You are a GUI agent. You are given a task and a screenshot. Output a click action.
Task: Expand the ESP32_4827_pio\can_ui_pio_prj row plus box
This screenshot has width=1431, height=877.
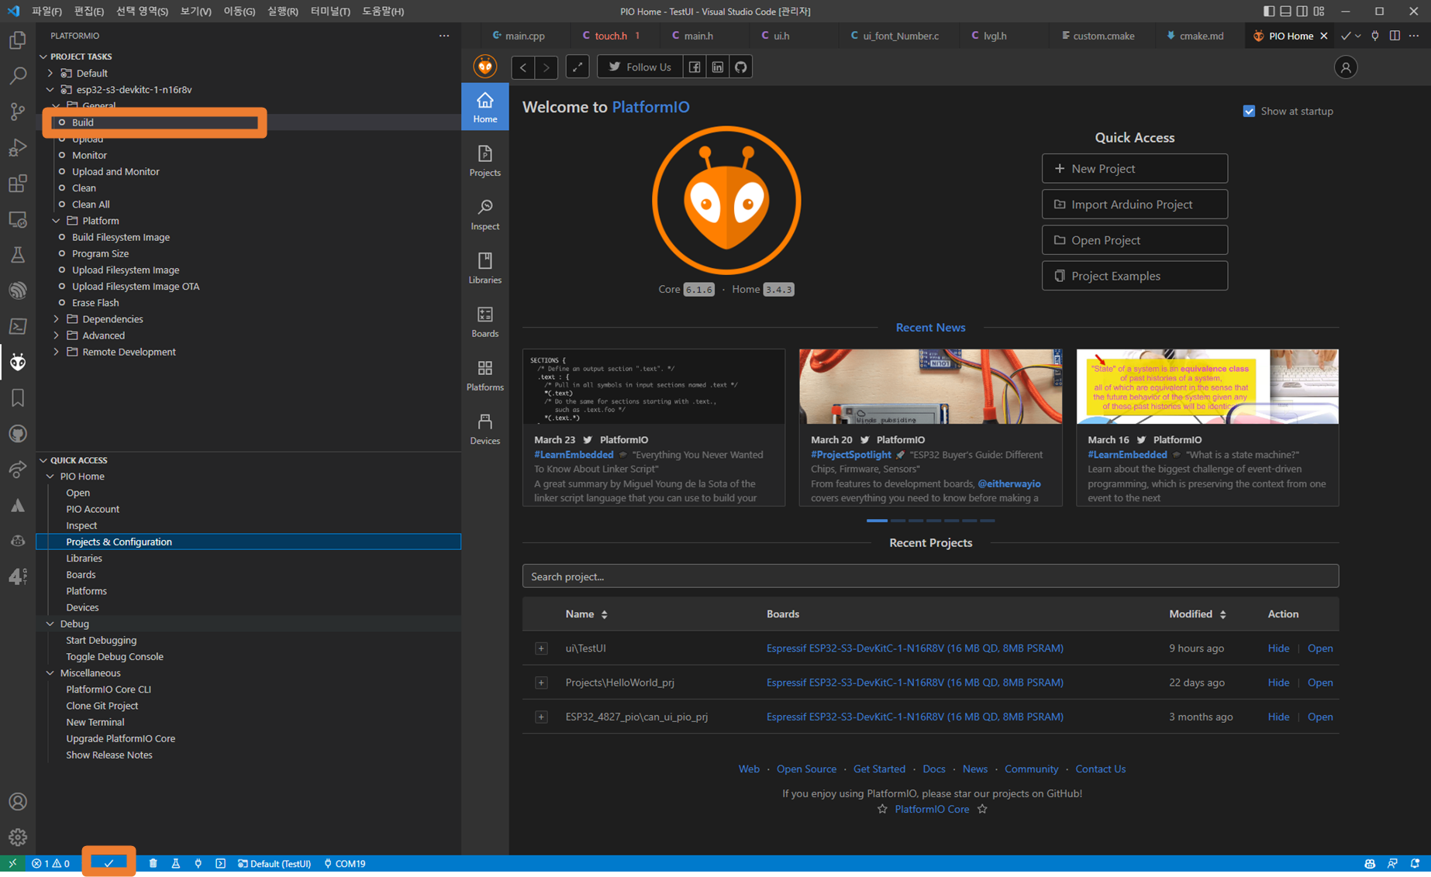(541, 717)
